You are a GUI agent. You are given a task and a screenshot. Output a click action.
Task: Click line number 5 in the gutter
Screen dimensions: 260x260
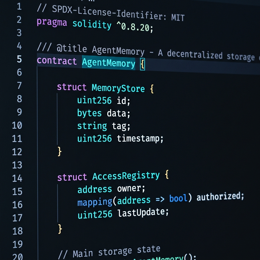[x=19, y=59]
